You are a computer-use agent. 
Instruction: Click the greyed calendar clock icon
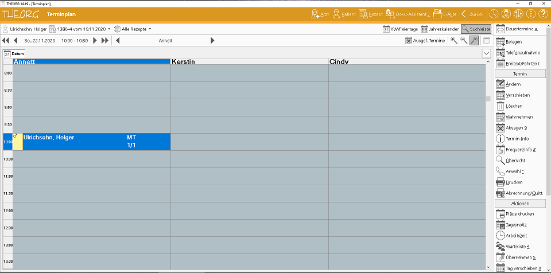click(487, 40)
